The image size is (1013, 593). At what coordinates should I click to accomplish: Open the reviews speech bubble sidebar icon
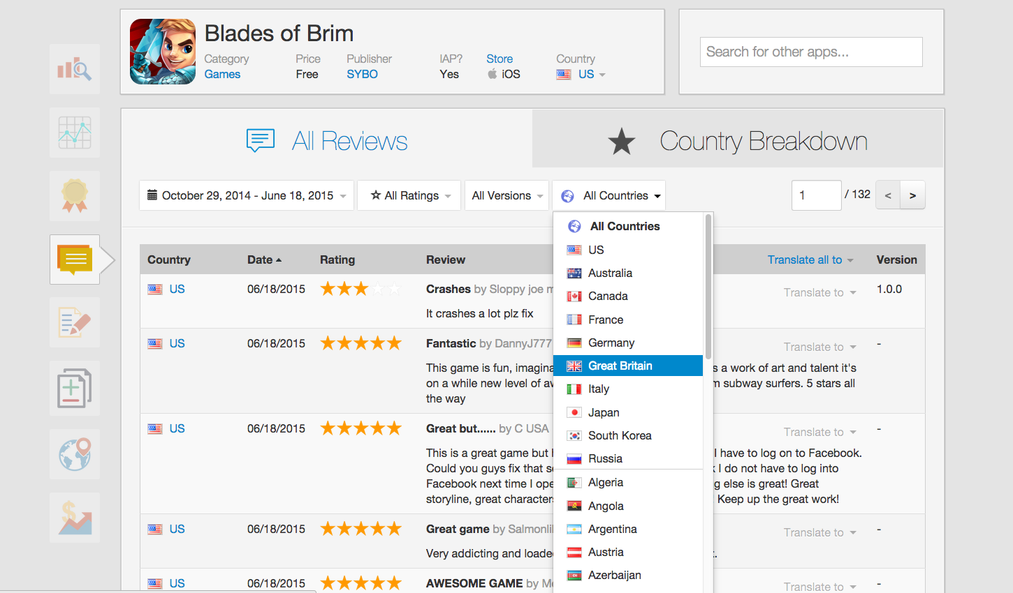click(x=75, y=260)
